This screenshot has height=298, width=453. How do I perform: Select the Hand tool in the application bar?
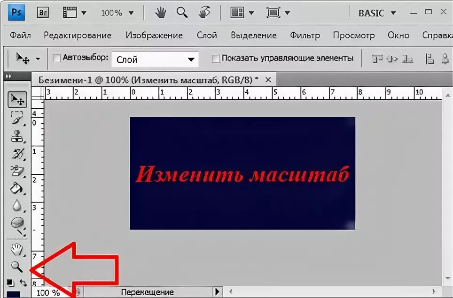(x=161, y=13)
